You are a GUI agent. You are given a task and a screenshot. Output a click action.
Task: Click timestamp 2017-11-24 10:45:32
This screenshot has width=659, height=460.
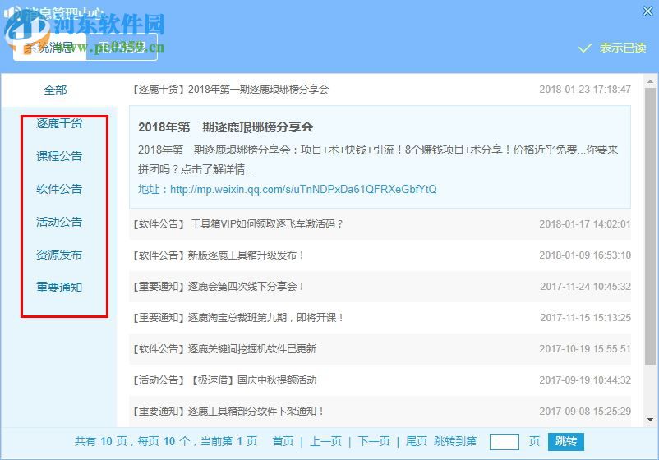(585, 287)
